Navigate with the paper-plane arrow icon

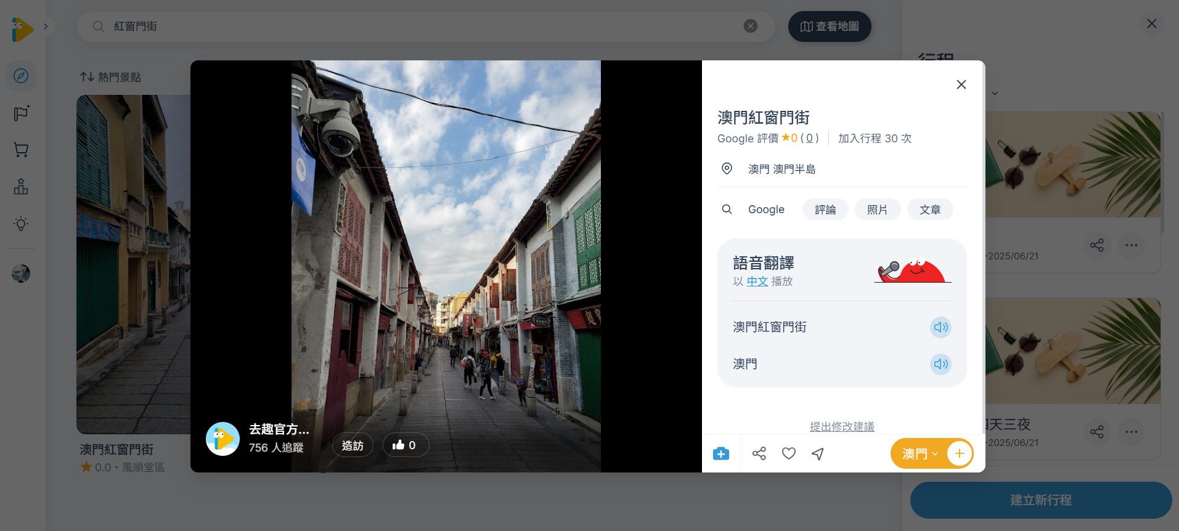818,453
